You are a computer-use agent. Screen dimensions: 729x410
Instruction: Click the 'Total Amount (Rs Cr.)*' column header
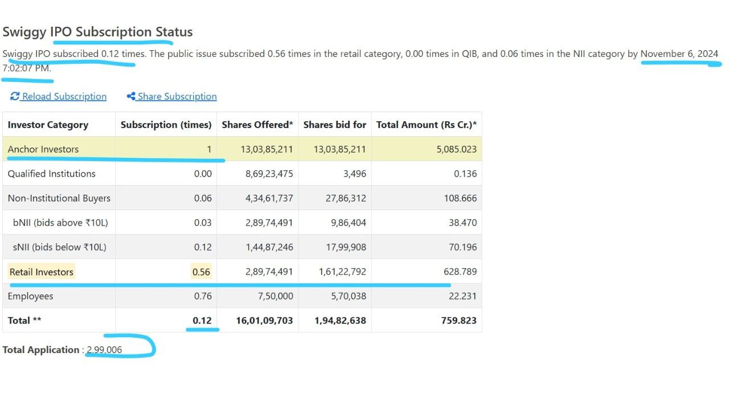(427, 125)
